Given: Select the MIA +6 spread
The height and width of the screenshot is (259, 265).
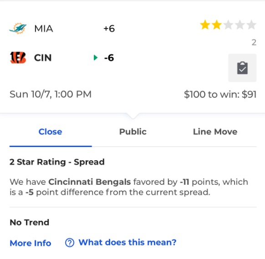Looking at the screenshot, I should point(109,29).
